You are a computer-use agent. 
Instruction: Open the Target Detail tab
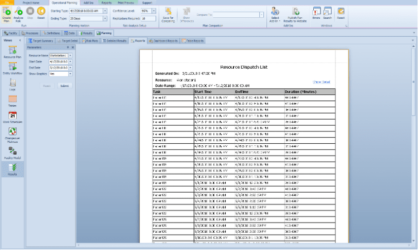(x=68, y=41)
